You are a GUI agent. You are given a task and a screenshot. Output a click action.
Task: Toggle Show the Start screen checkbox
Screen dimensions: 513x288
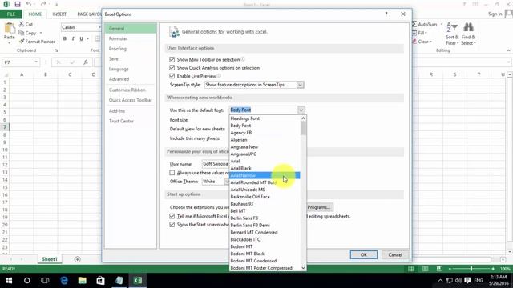point(172,224)
